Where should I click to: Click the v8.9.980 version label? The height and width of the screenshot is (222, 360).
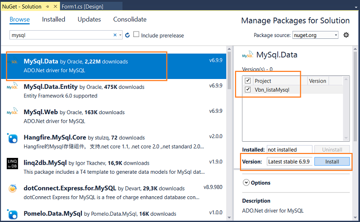pyautogui.click(x=213, y=187)
